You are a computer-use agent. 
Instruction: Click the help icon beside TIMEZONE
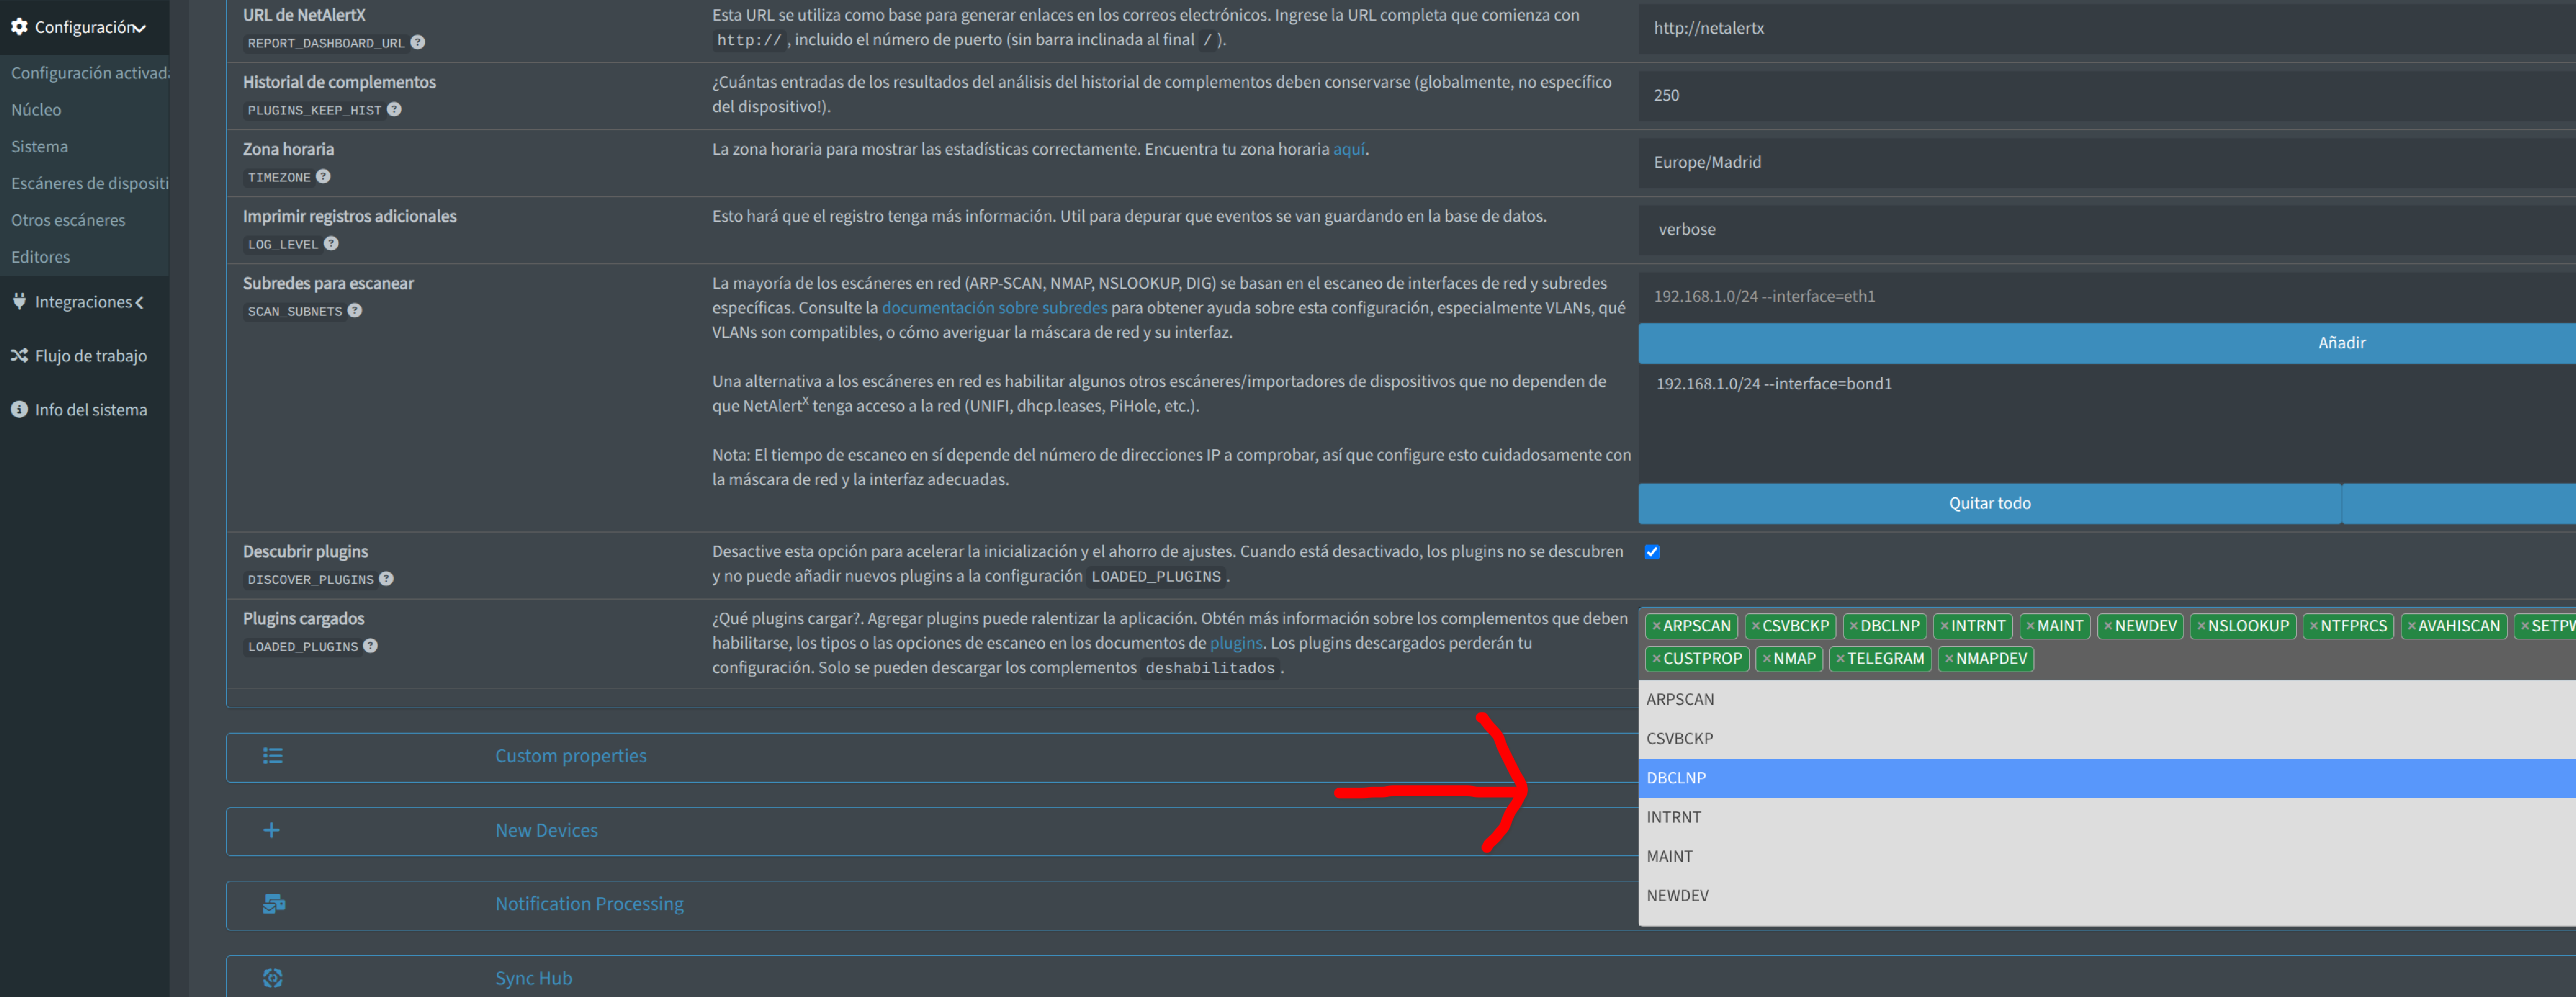pyautogui.click(x=323, y=176)
